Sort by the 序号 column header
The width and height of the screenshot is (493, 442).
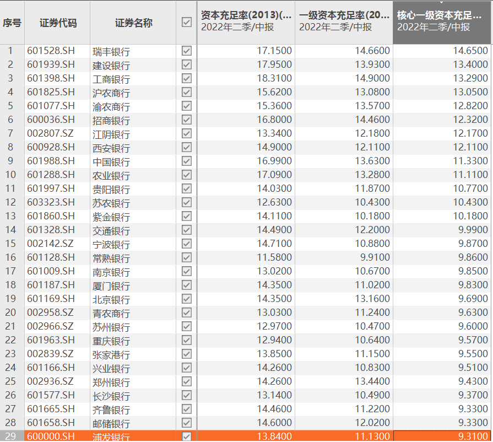click(x=12, y=23)
